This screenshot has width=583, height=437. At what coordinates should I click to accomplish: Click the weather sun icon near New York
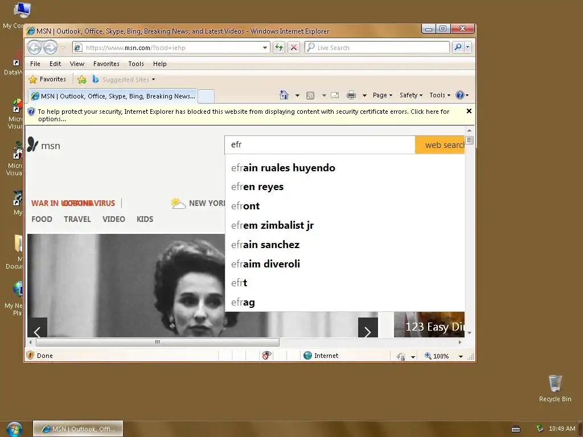click(x=178, y=203)
